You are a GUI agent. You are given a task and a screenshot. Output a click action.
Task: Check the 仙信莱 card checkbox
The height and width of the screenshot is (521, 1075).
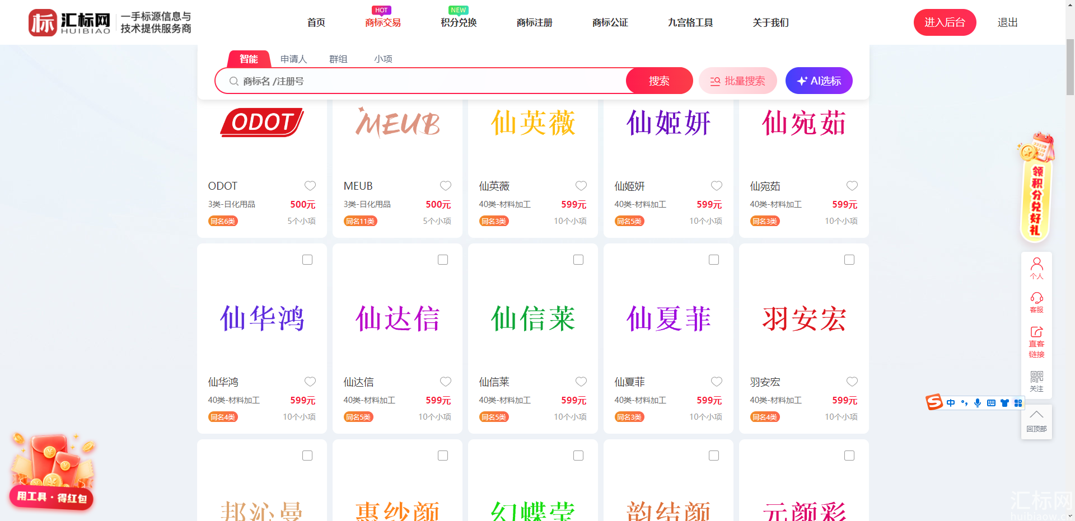pos(578,260)
